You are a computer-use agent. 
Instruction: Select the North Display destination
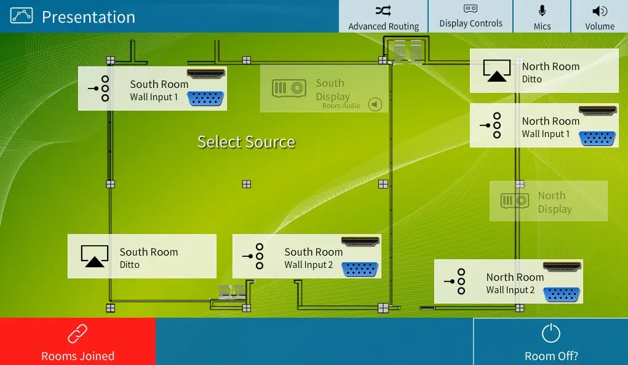pos(548,202)
